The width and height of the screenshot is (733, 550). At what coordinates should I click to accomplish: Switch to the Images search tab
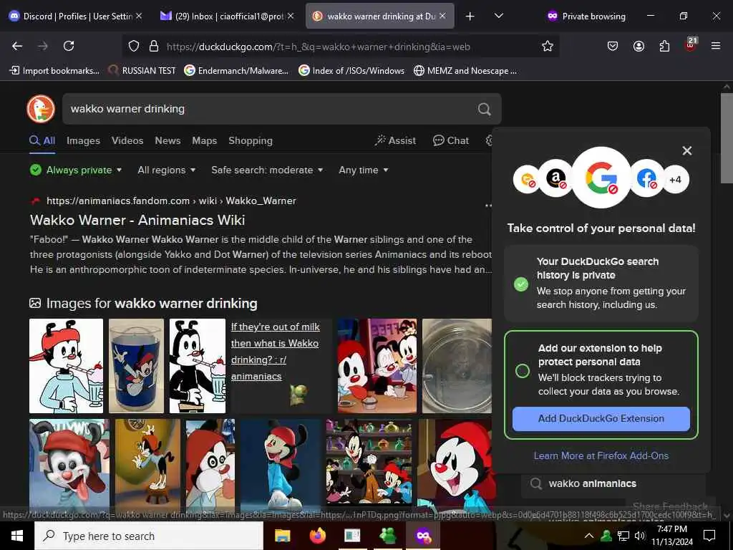(83, 141)
